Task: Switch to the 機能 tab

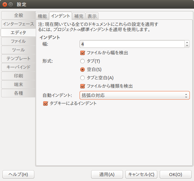Action: coord(42,16)
